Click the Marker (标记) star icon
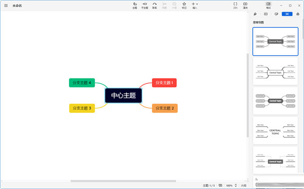Image resolution: width=304 pixels, height=189 pixels. (x=184, y=6)
